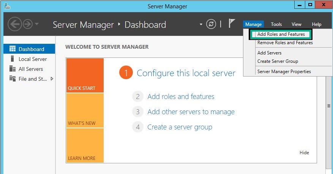Viewport: 333px width, 174px height.
Task: Hide the welcome tile via the Hide link
Action: pyautogui.click(x=304, y=153)
